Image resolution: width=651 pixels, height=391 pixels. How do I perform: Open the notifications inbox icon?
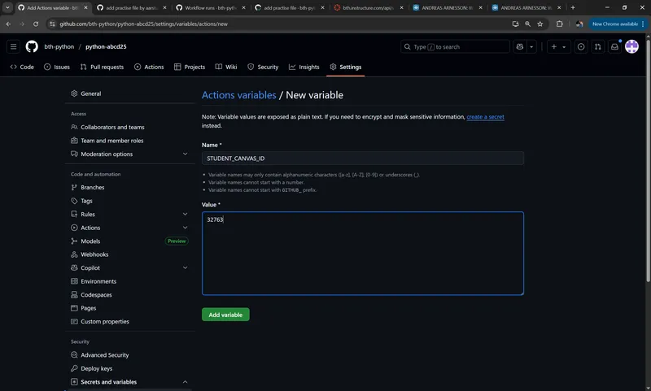coord(614,47)
